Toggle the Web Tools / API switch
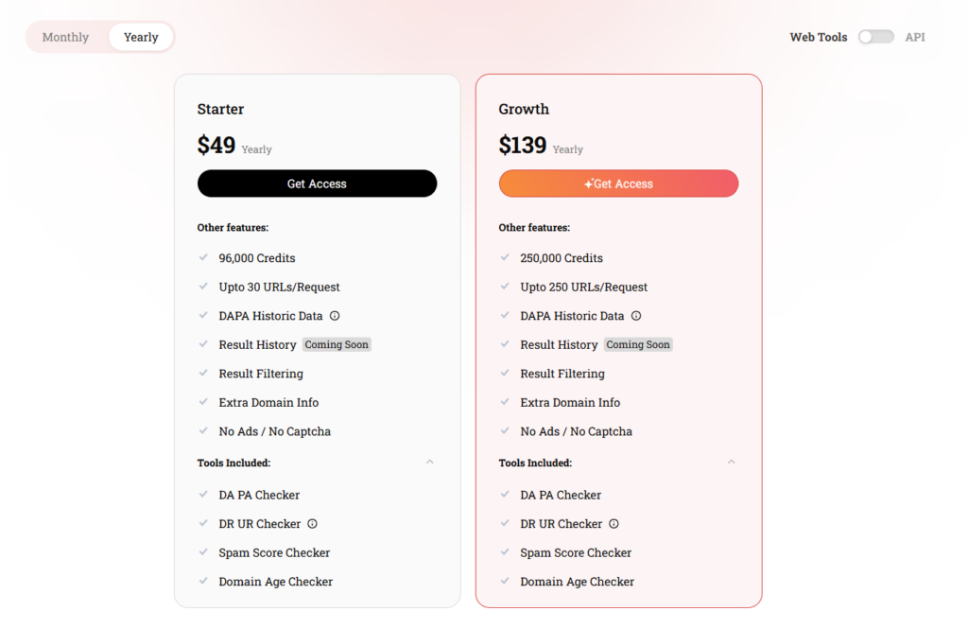 pos(875,37)
